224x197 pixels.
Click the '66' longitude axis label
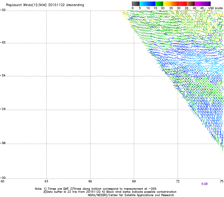click(x=90, y=182)
